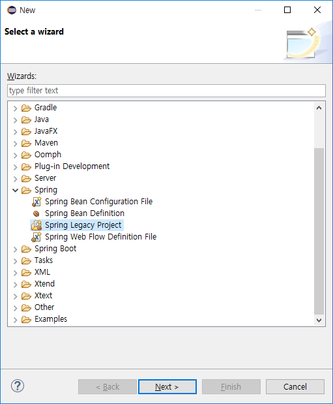Expand the Plug-in Development category
The height and width of the screenshot is (404, 333).
pyautogui.click(x=16, y=167)
